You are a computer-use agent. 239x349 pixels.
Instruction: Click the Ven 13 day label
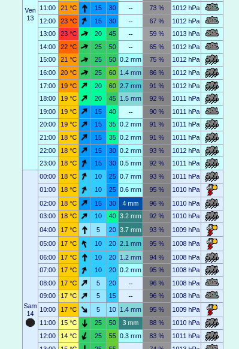pos(30,14)
